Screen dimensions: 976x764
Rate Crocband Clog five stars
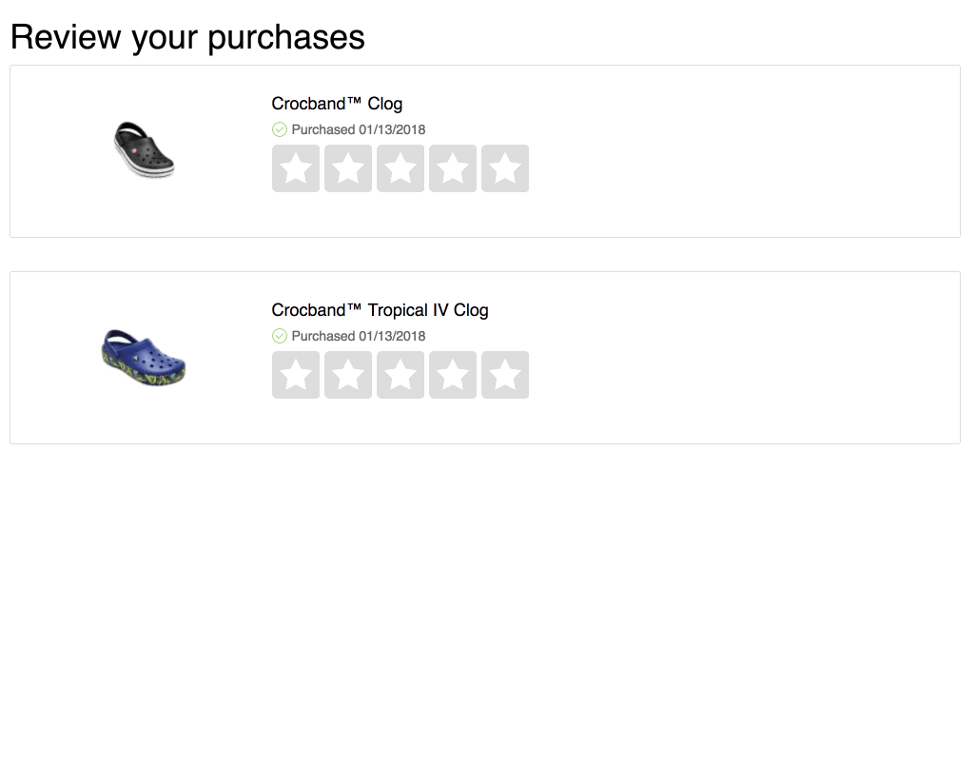(x=505, y=168)
